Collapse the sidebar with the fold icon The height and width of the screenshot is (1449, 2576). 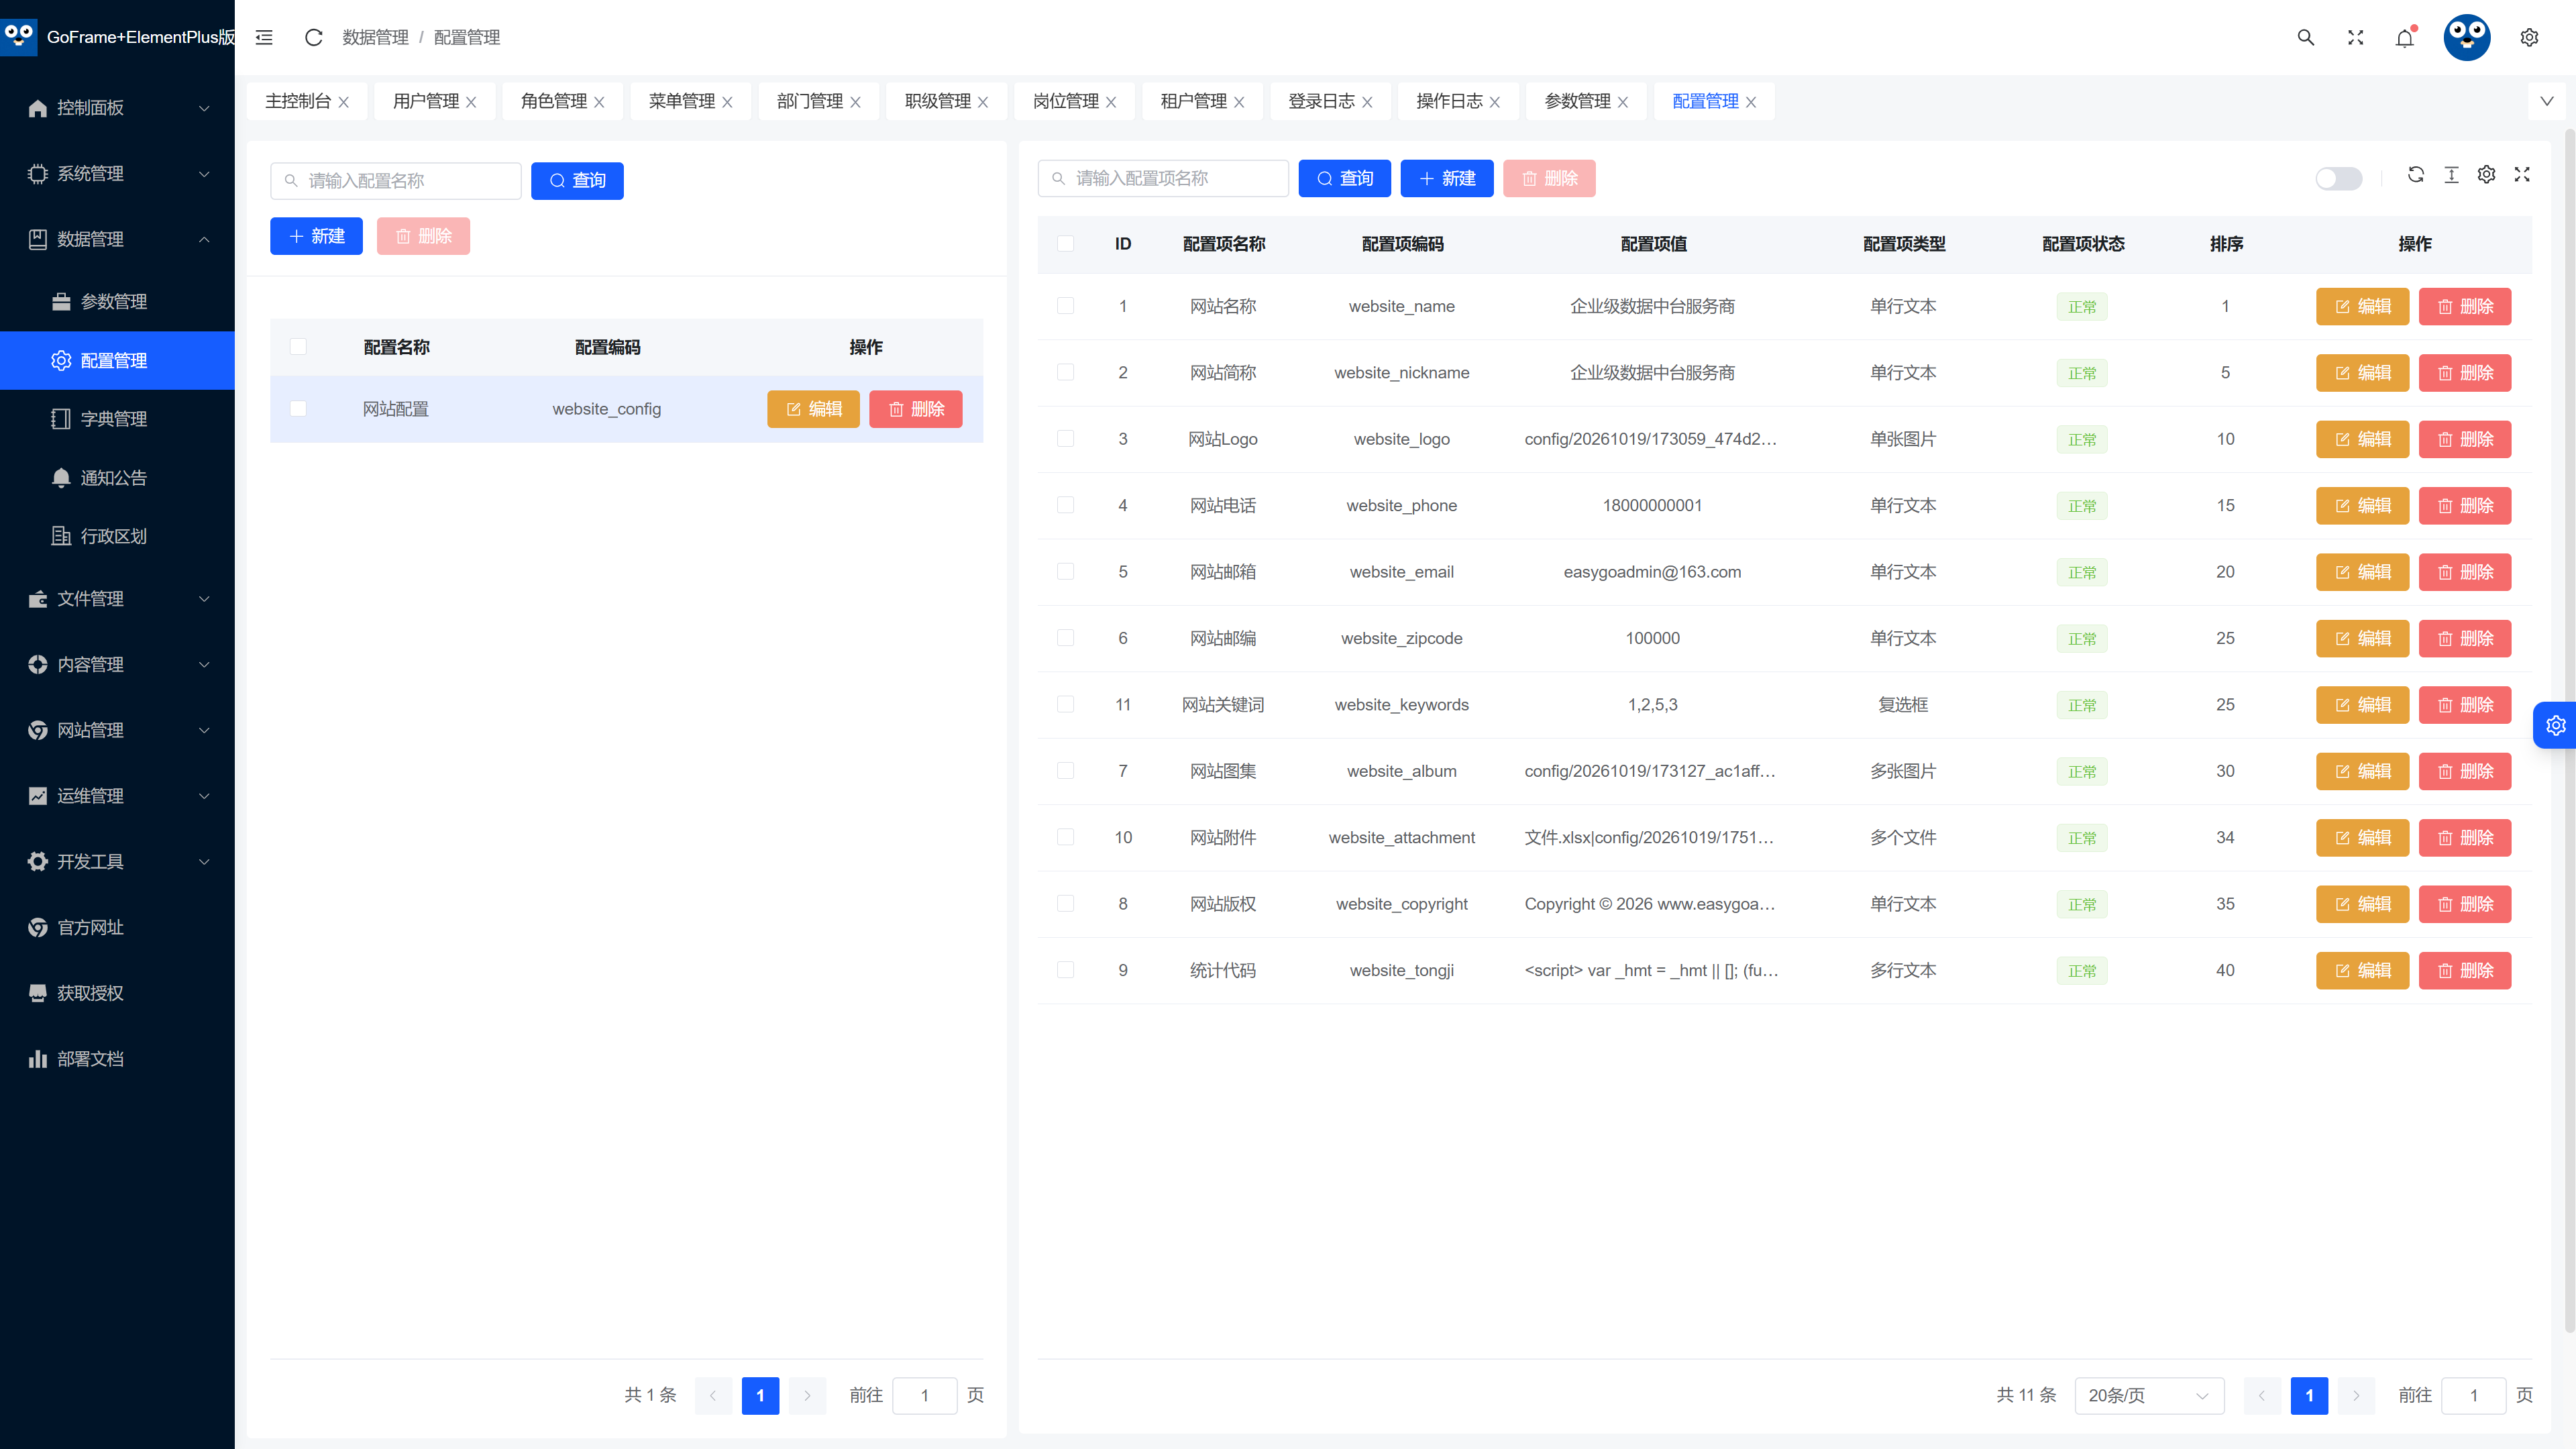[x=264, y=37]
